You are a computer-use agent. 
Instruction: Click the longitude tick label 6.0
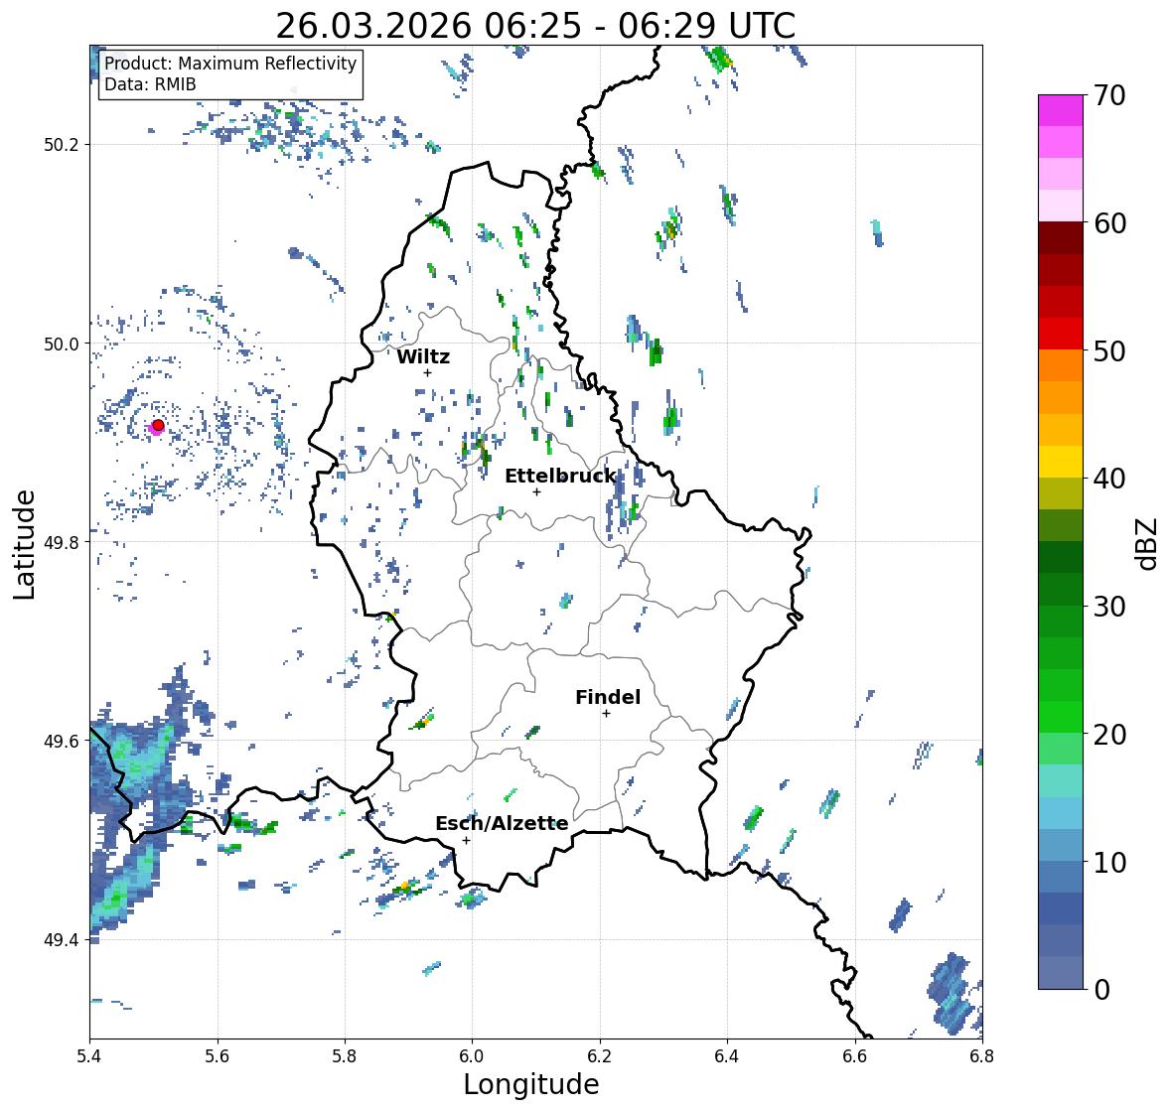point(472,1056)
